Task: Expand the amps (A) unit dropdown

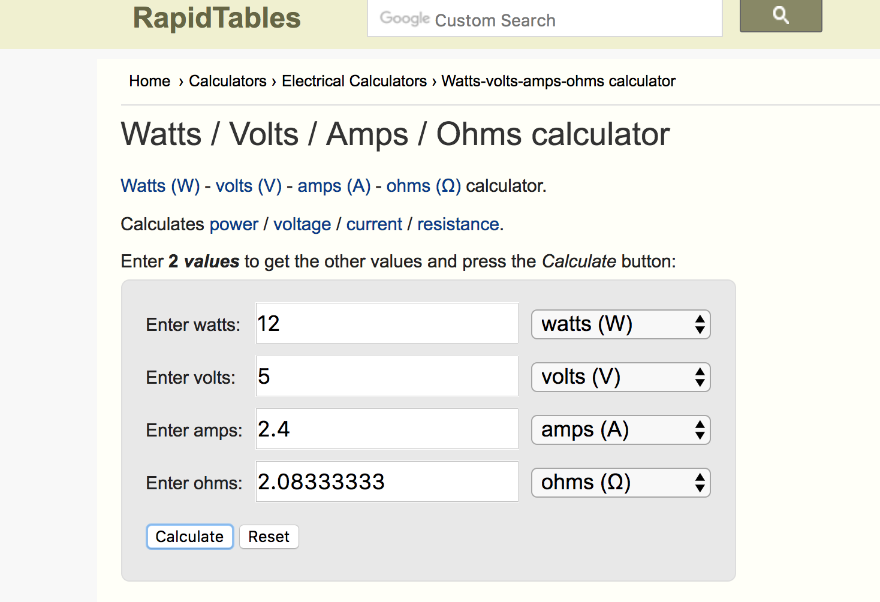Action: [620, 430]
